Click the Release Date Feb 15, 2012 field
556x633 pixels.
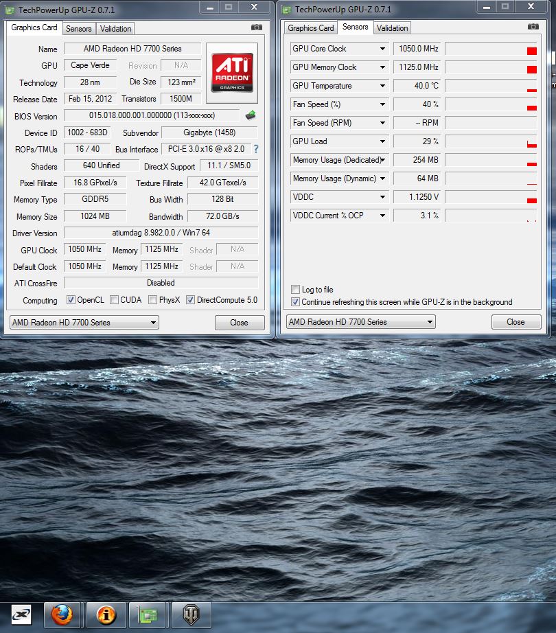pos(91,99)
